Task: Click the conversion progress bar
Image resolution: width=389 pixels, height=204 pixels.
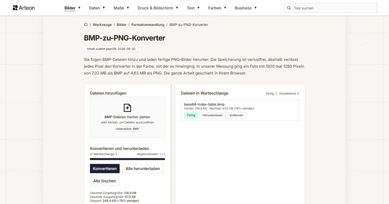Action: (x=127, y=159)
